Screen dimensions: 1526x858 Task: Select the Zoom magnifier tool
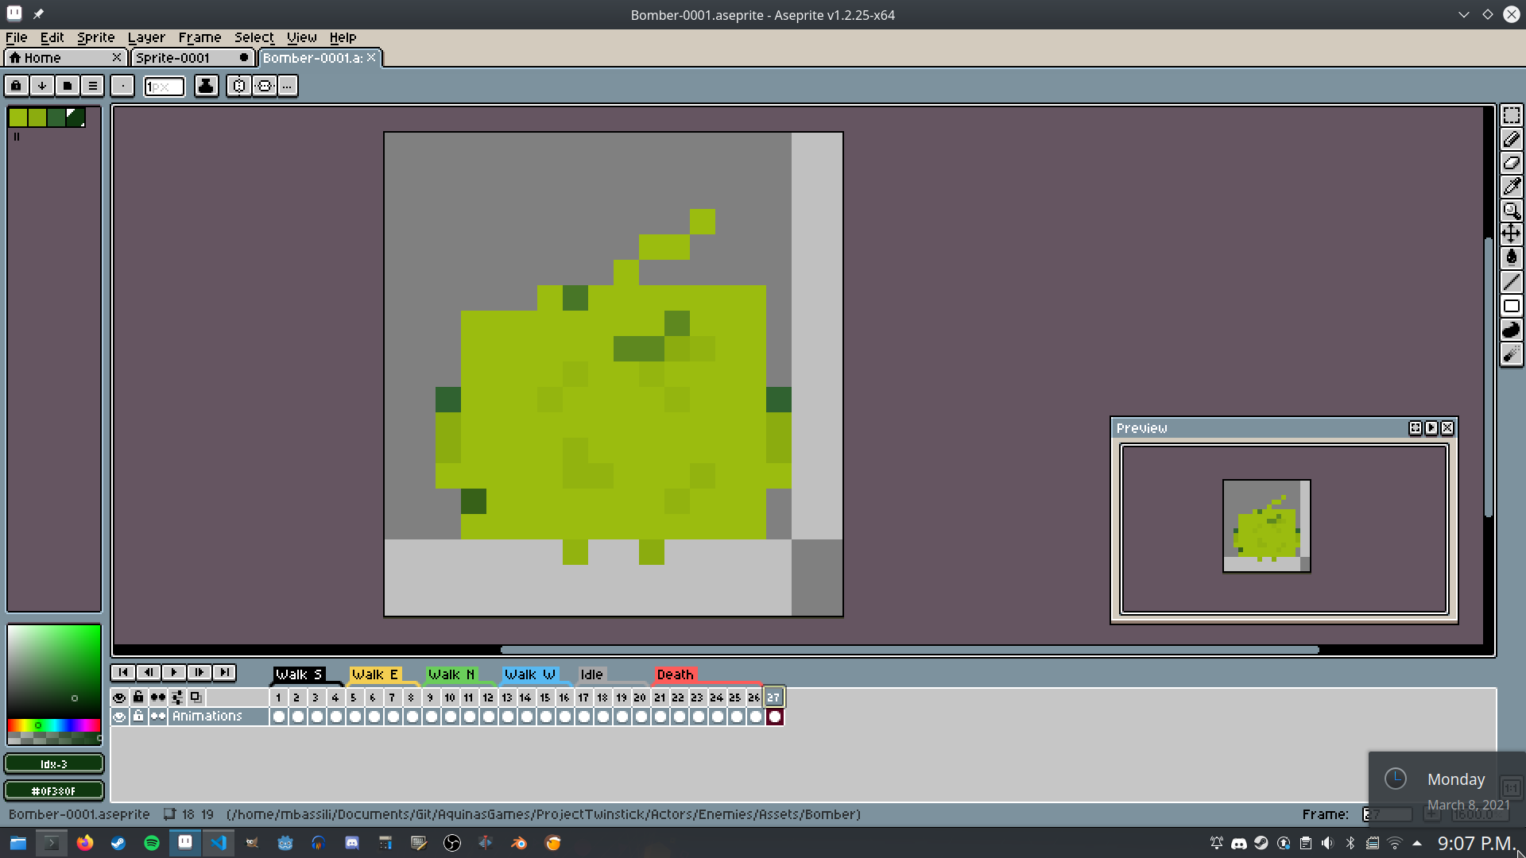1511,211
